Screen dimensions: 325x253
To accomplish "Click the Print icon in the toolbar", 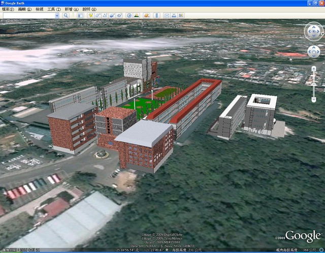I will [174, 15].
